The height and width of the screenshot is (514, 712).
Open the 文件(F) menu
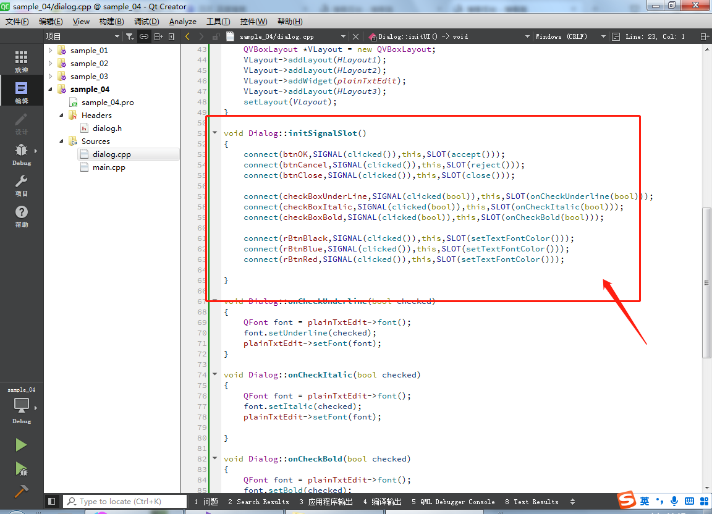click(x=17, y=22)
